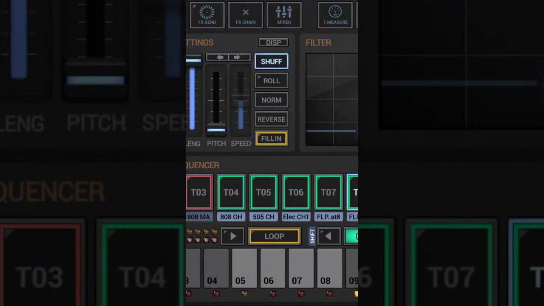This screenshot has width=544, height=306.
Task: Select track pad T05
Action: click(x=263, y=192)
